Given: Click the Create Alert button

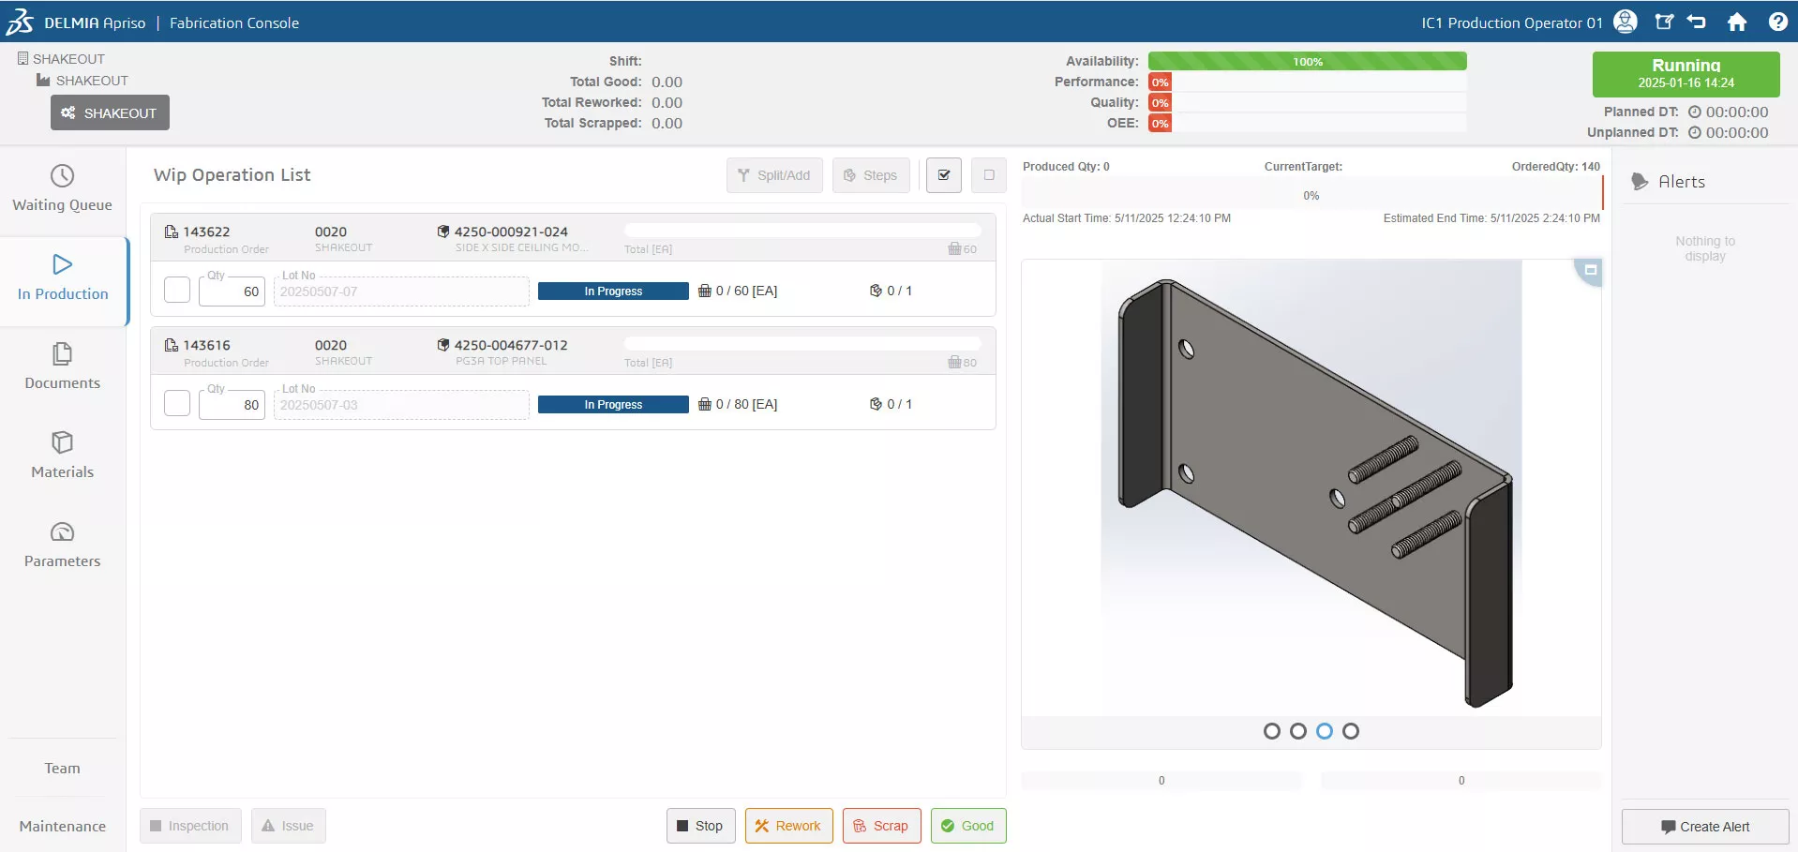Looking at the screenshot, I should [x=1704, y=827].
